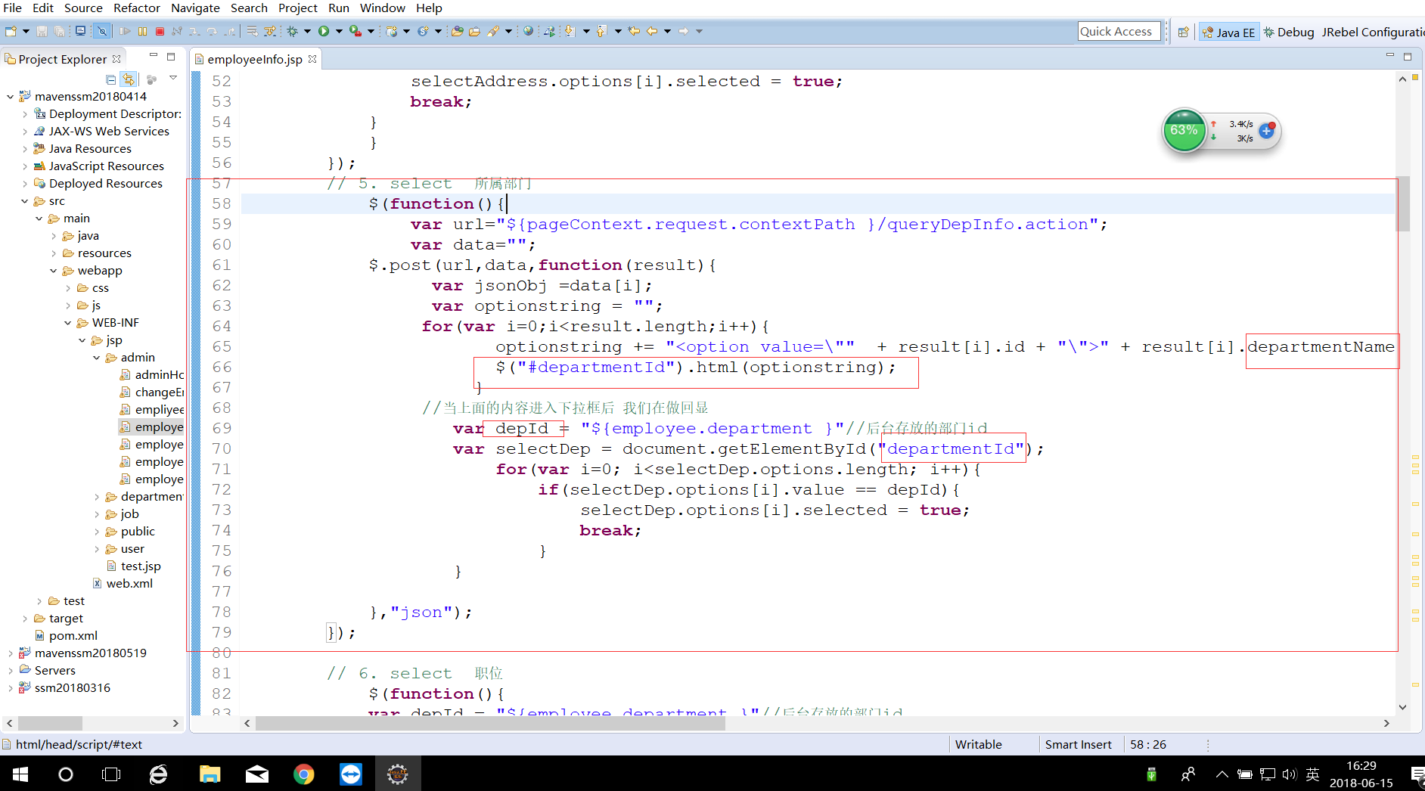Screen dimensions: 1425x791
Task: Click the red Terminate icon
Action: click(160, 31)
